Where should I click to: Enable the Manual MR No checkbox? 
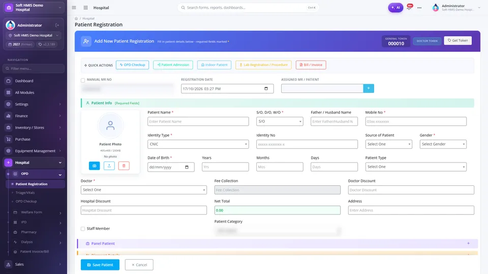(83, 81)
